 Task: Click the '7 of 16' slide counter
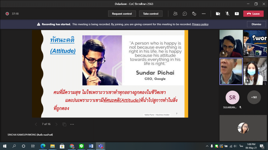tap(46, 124)
